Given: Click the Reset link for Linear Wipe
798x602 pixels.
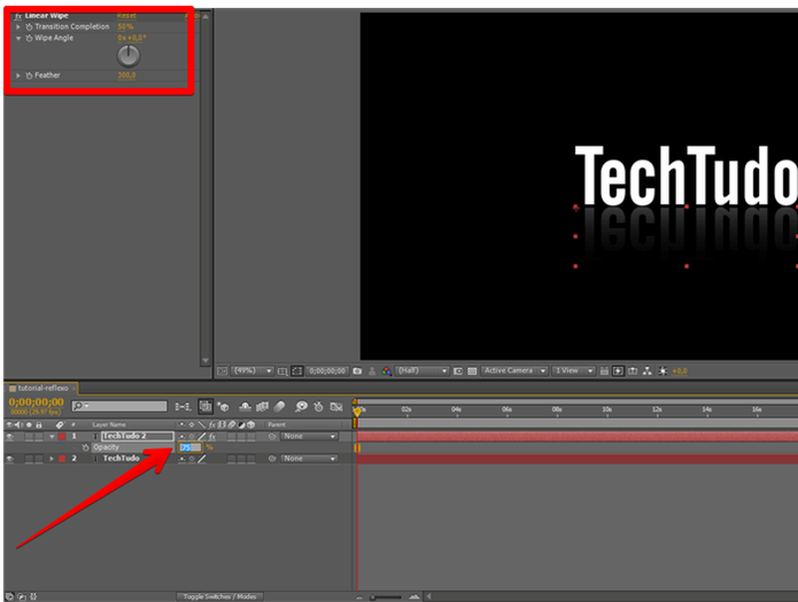Looking at the screenshot, I should click(x=127, y=15).
